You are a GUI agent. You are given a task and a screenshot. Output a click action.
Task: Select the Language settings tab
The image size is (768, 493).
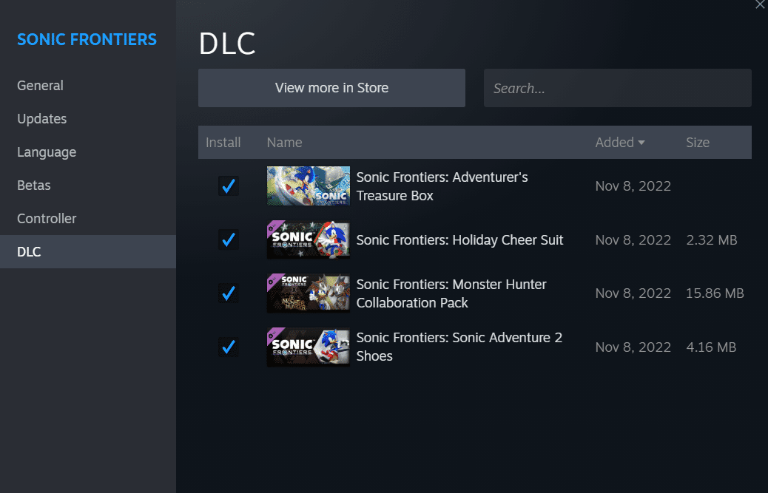[x=46, y=152]
